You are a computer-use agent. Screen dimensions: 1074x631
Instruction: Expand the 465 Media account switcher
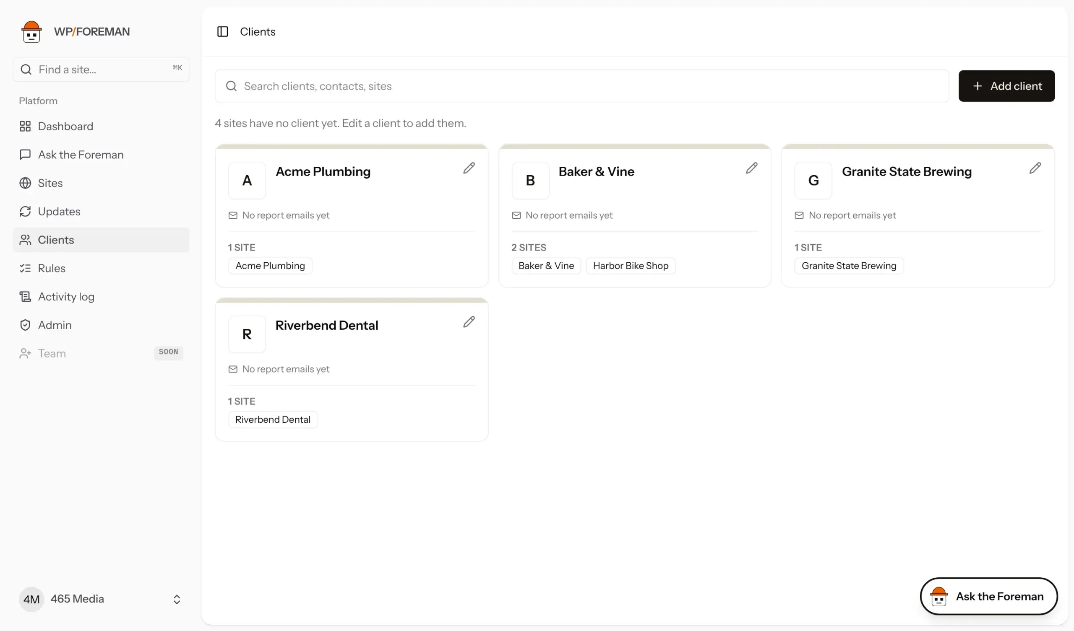(101, 599)
